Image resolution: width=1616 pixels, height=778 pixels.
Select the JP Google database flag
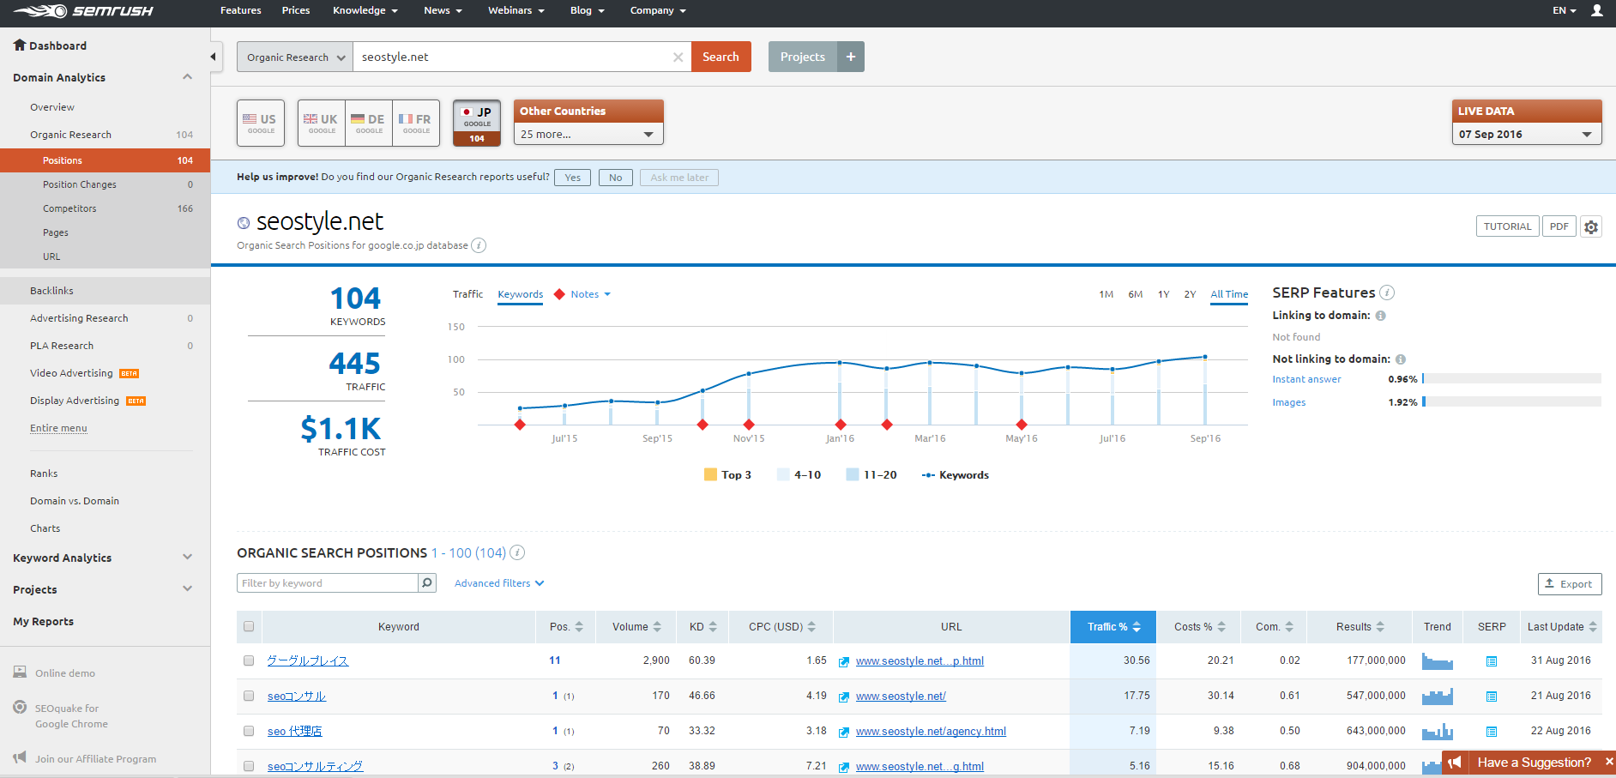(477, 123)
